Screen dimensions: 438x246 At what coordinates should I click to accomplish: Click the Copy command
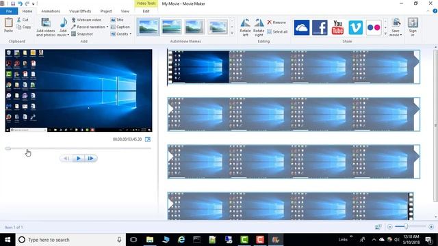(24, 27)
